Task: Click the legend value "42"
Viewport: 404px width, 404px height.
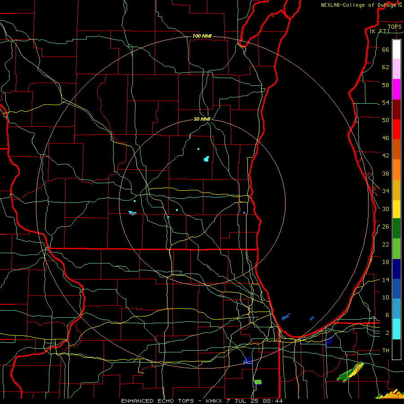Action: [x=386, y=155]
